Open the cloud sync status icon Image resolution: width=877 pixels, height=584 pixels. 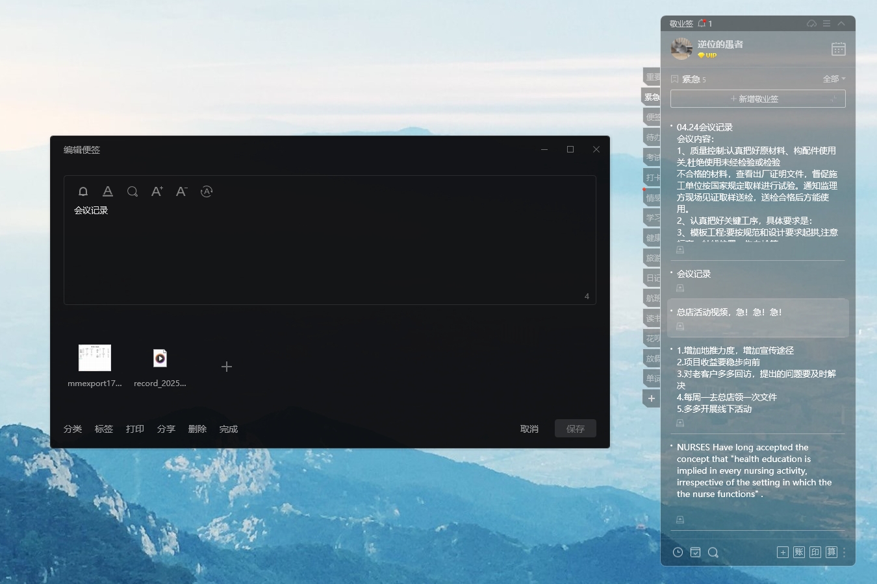811,23
